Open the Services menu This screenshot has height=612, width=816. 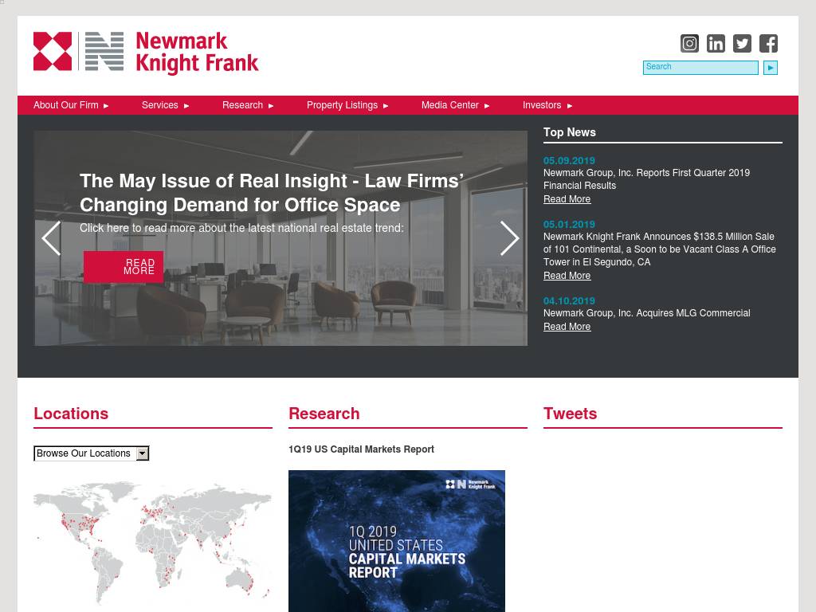click(x=165, y=105)
